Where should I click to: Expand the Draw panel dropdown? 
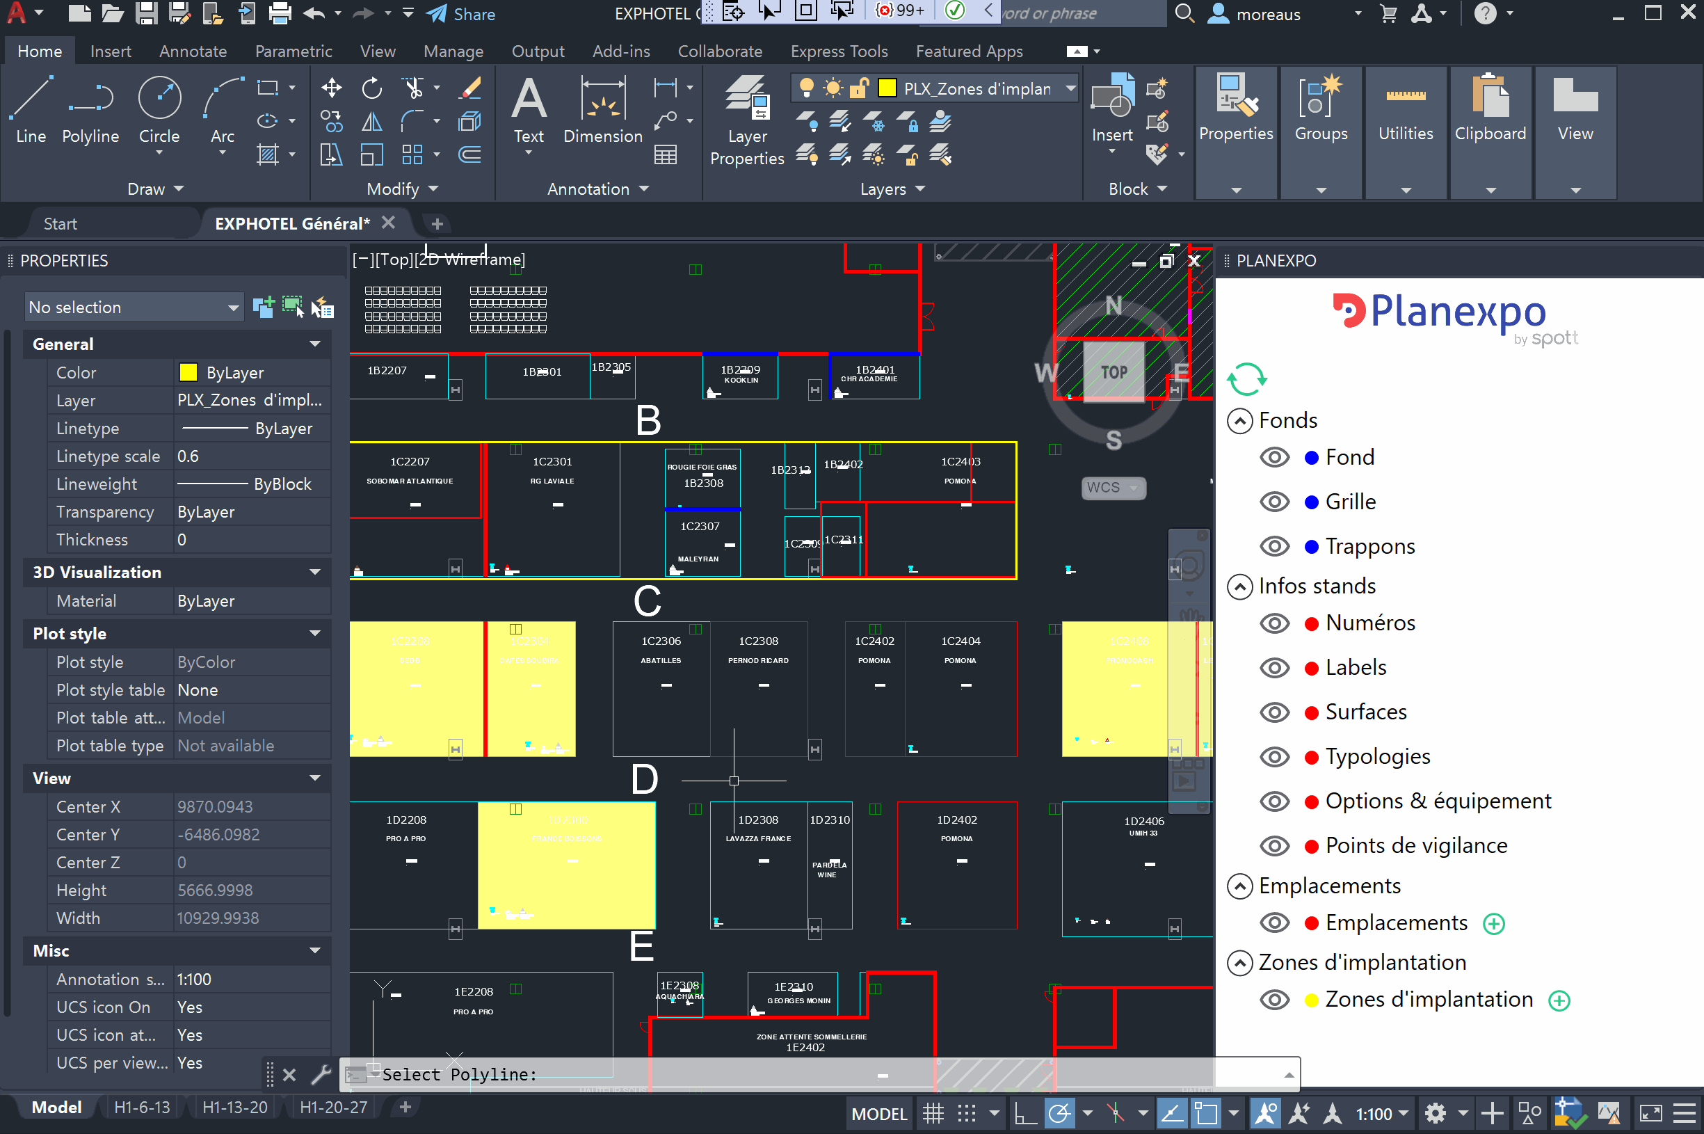point(155,189)
